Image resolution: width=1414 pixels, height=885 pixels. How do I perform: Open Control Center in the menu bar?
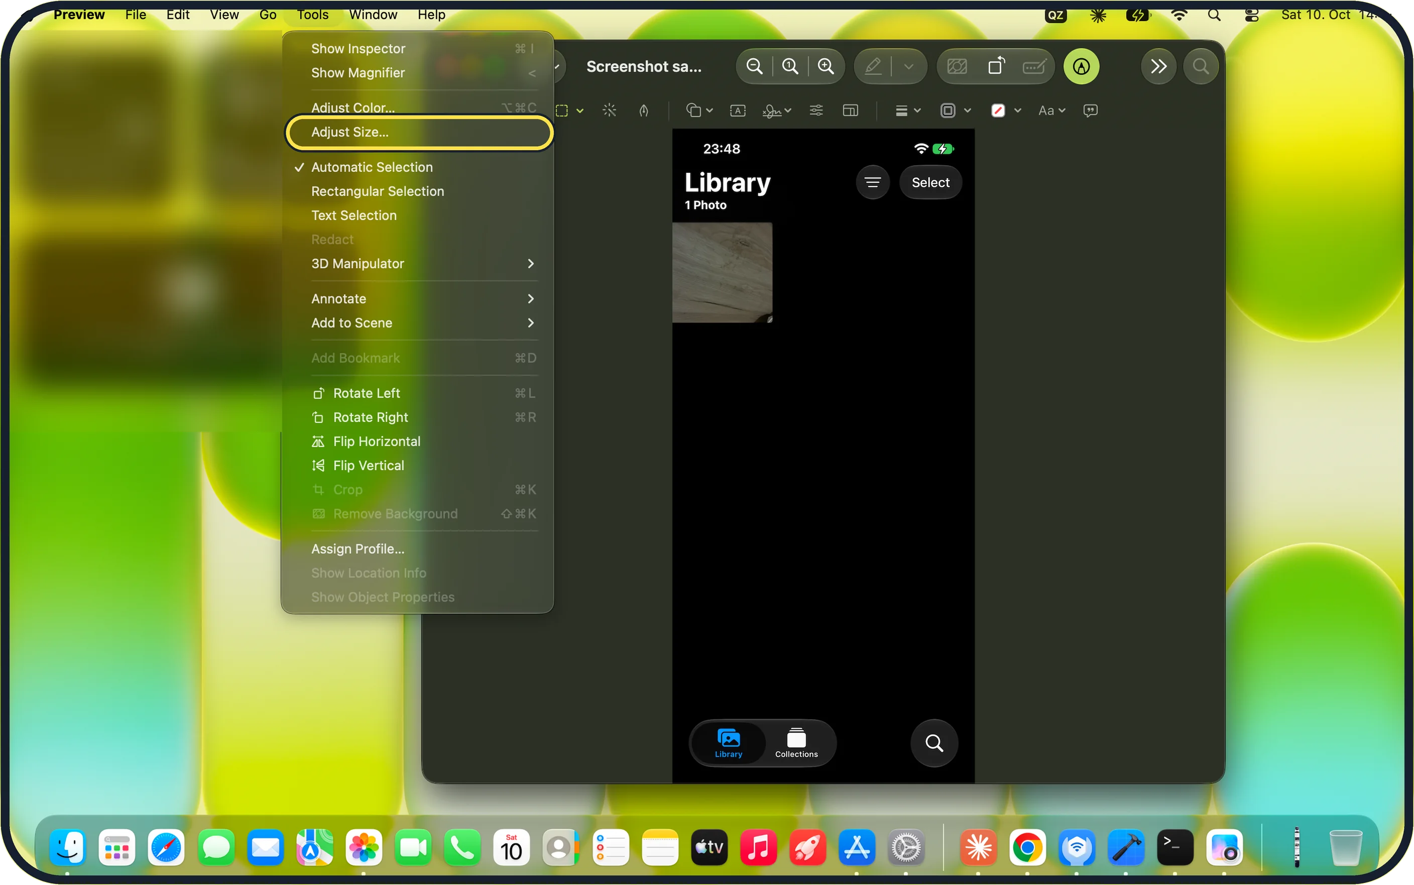click(1251, 15)
